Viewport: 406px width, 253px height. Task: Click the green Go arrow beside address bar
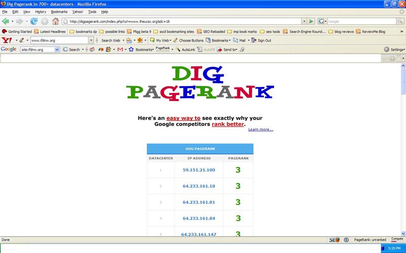(311, 21)
